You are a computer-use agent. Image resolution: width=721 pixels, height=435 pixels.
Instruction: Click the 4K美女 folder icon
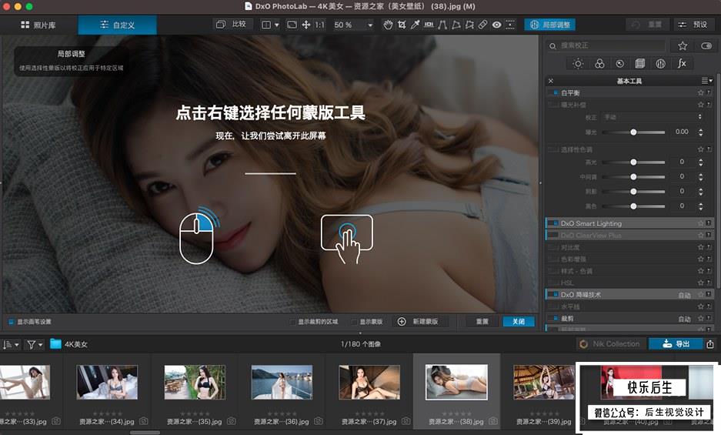coord(55,344)
